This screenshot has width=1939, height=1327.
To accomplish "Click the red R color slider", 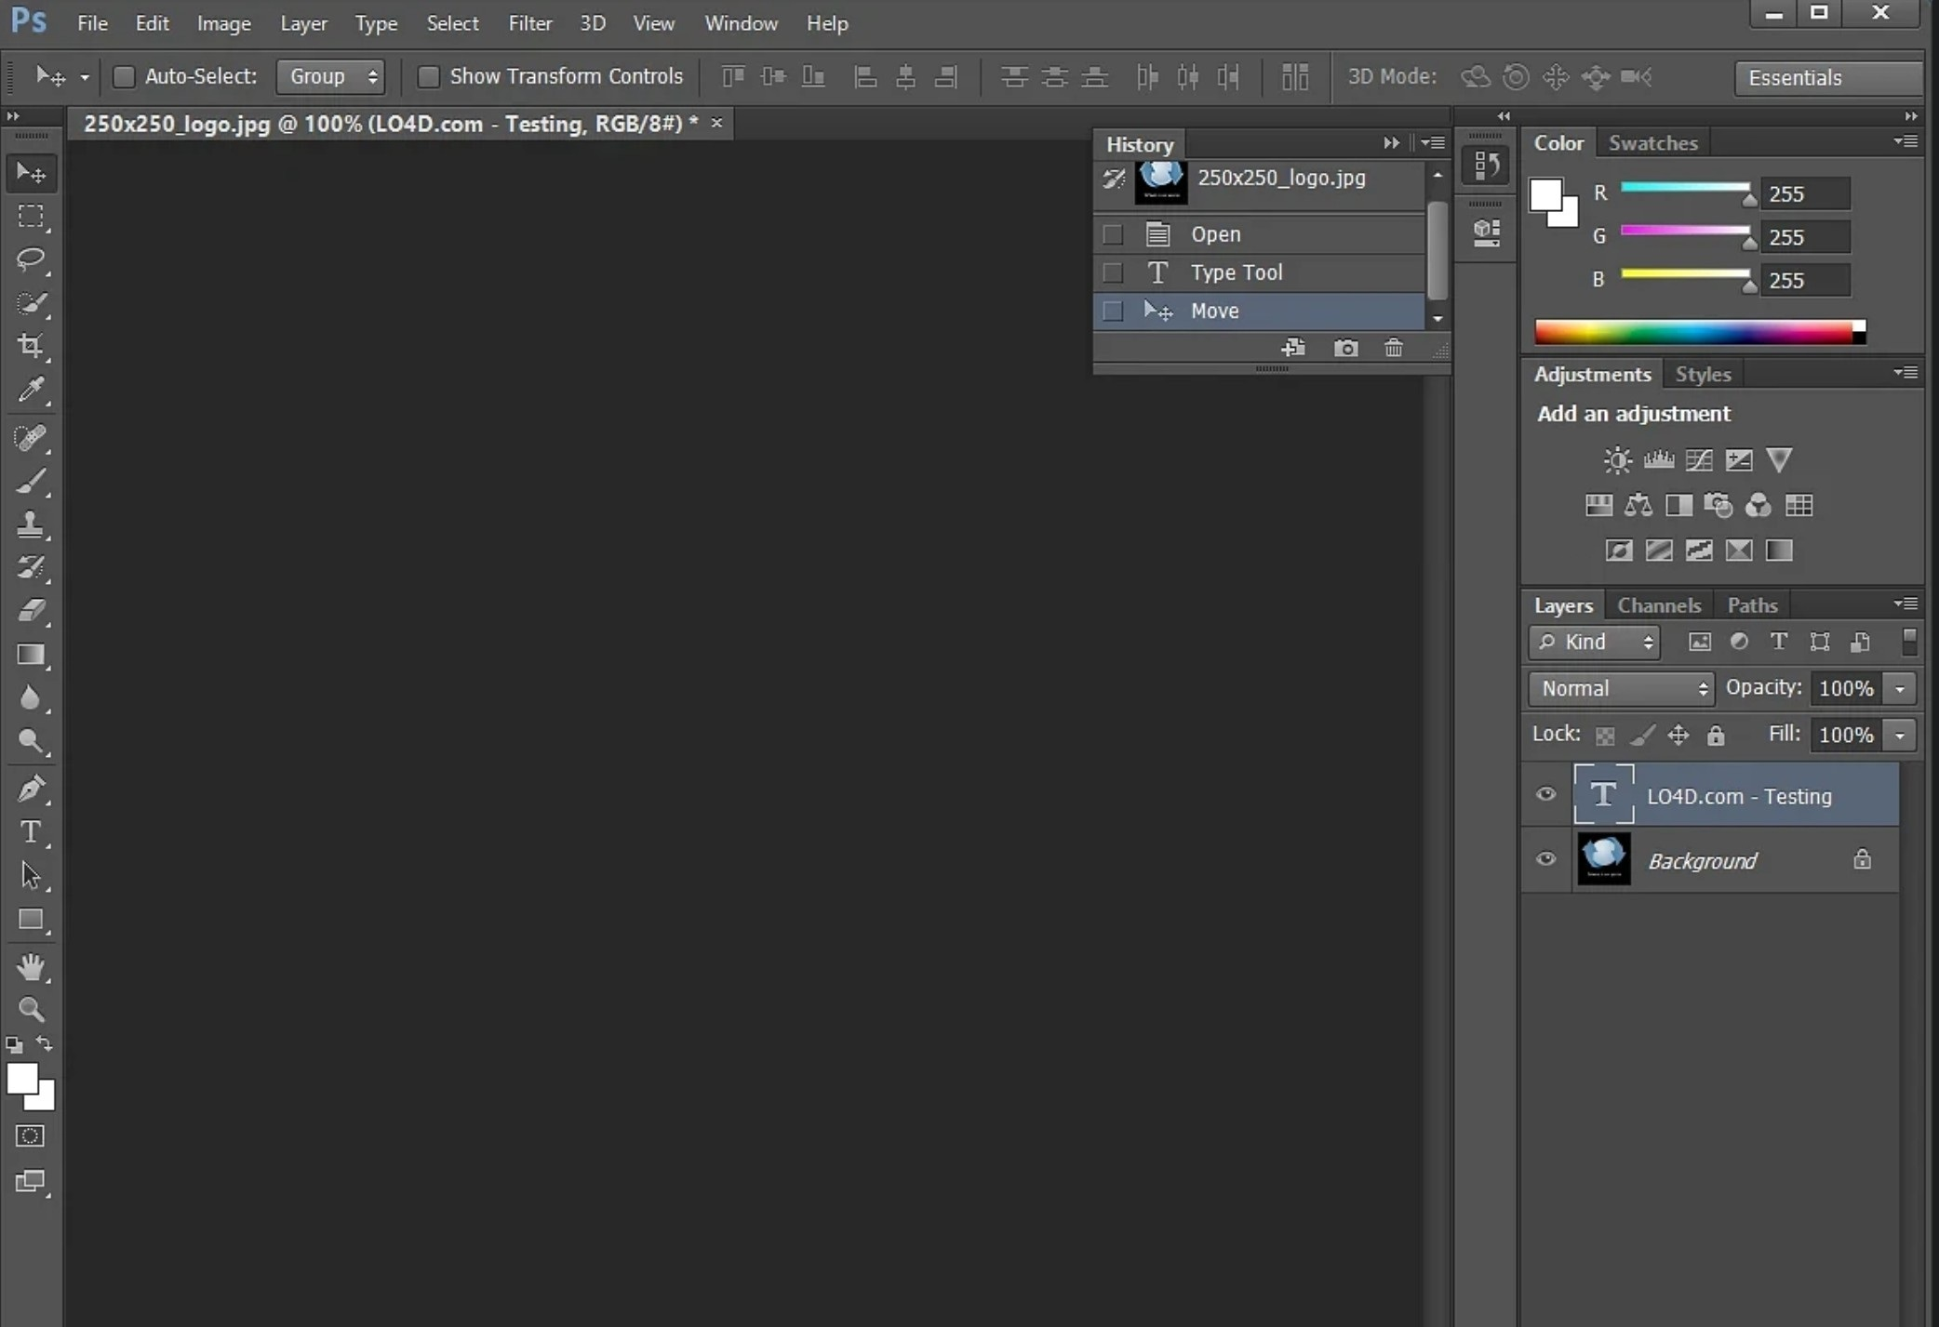I will click(1685, 188).
